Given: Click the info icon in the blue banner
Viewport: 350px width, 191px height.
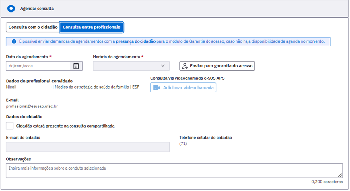Looking at the screenshot, I should click(14, 41).
